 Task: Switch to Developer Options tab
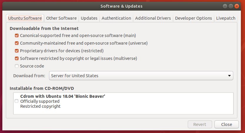pos(193,18)
